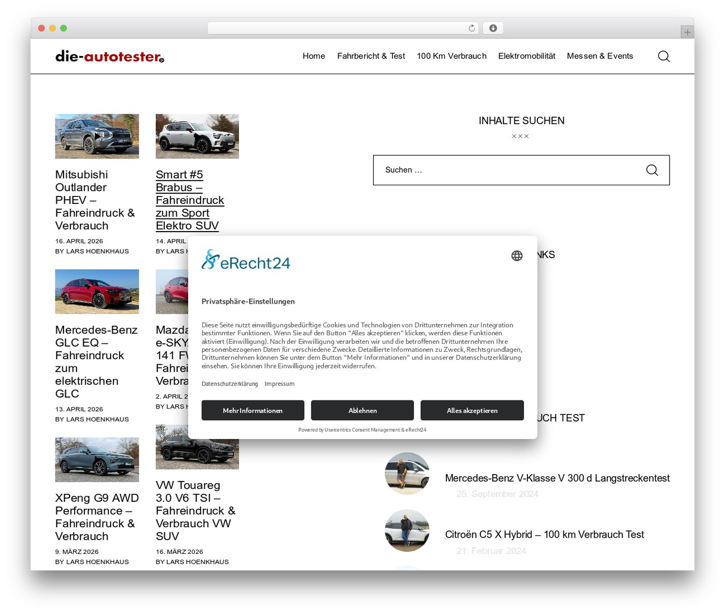Click date 9. März 2026

76,552
